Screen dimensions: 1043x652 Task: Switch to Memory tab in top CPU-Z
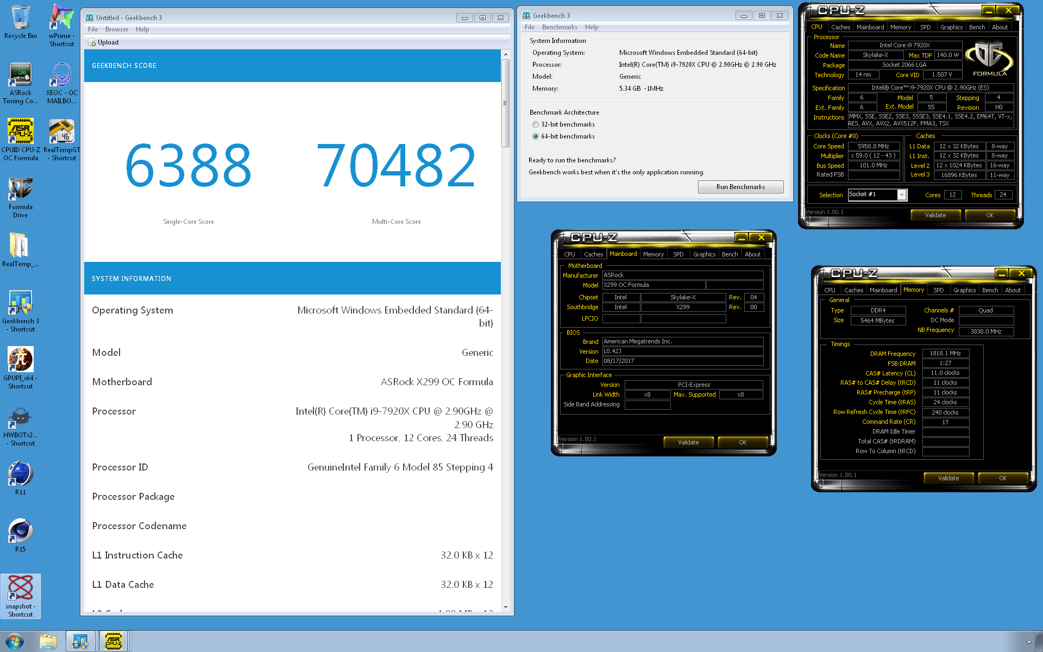(x=901, y=27)
